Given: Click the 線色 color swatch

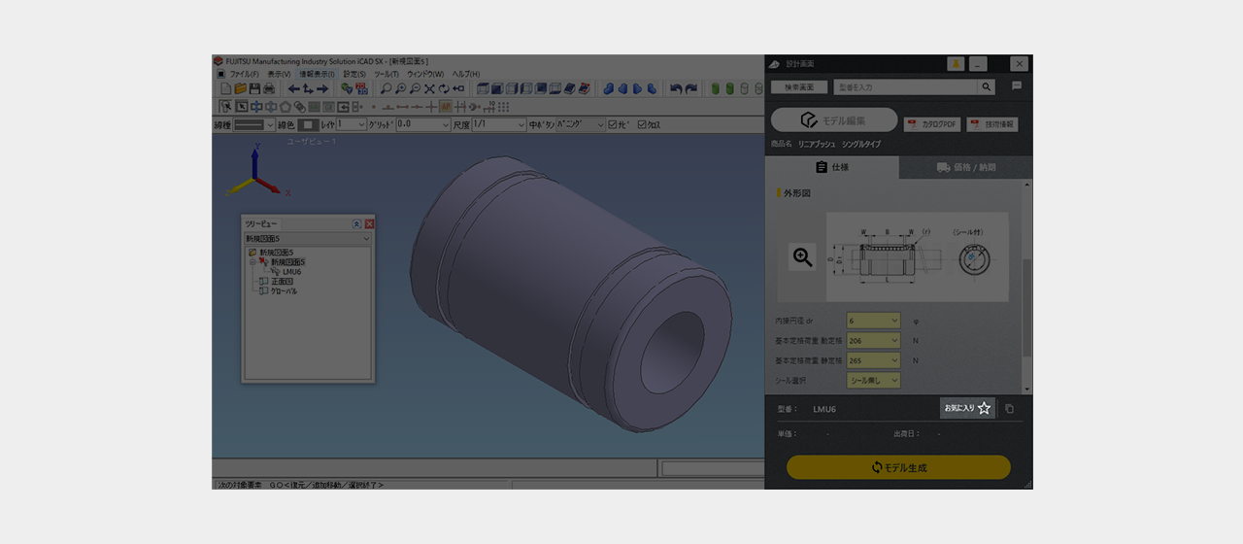Looking at the screenshot, I should click(308, 125).
